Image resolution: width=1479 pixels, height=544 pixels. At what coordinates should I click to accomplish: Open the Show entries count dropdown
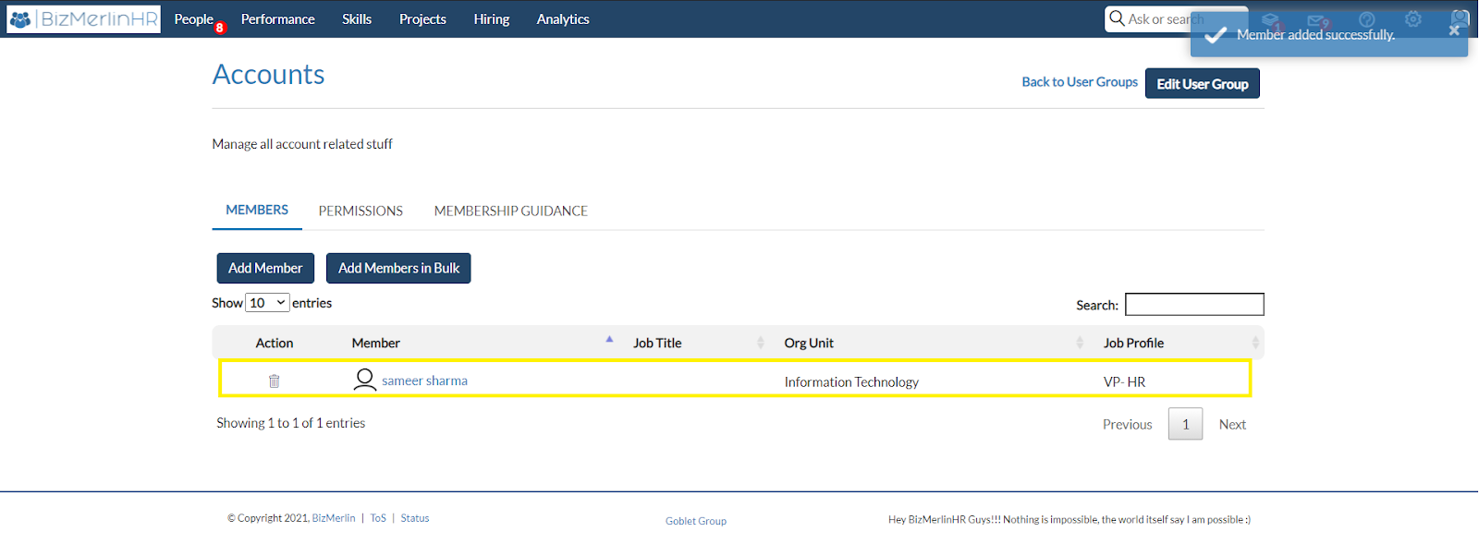point(267,303)
